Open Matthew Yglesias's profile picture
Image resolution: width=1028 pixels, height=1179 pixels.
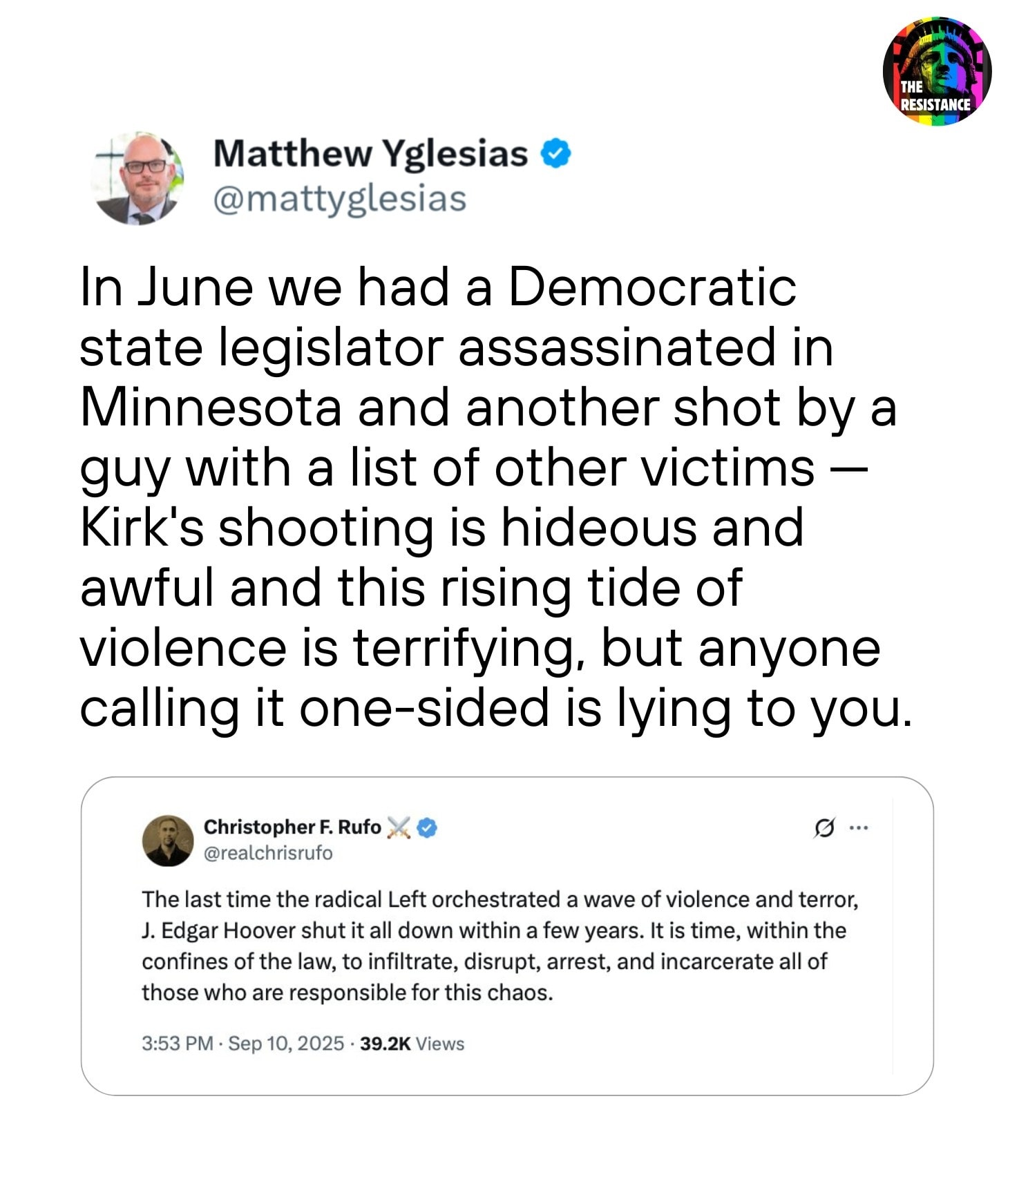click(x=138, y=178)
